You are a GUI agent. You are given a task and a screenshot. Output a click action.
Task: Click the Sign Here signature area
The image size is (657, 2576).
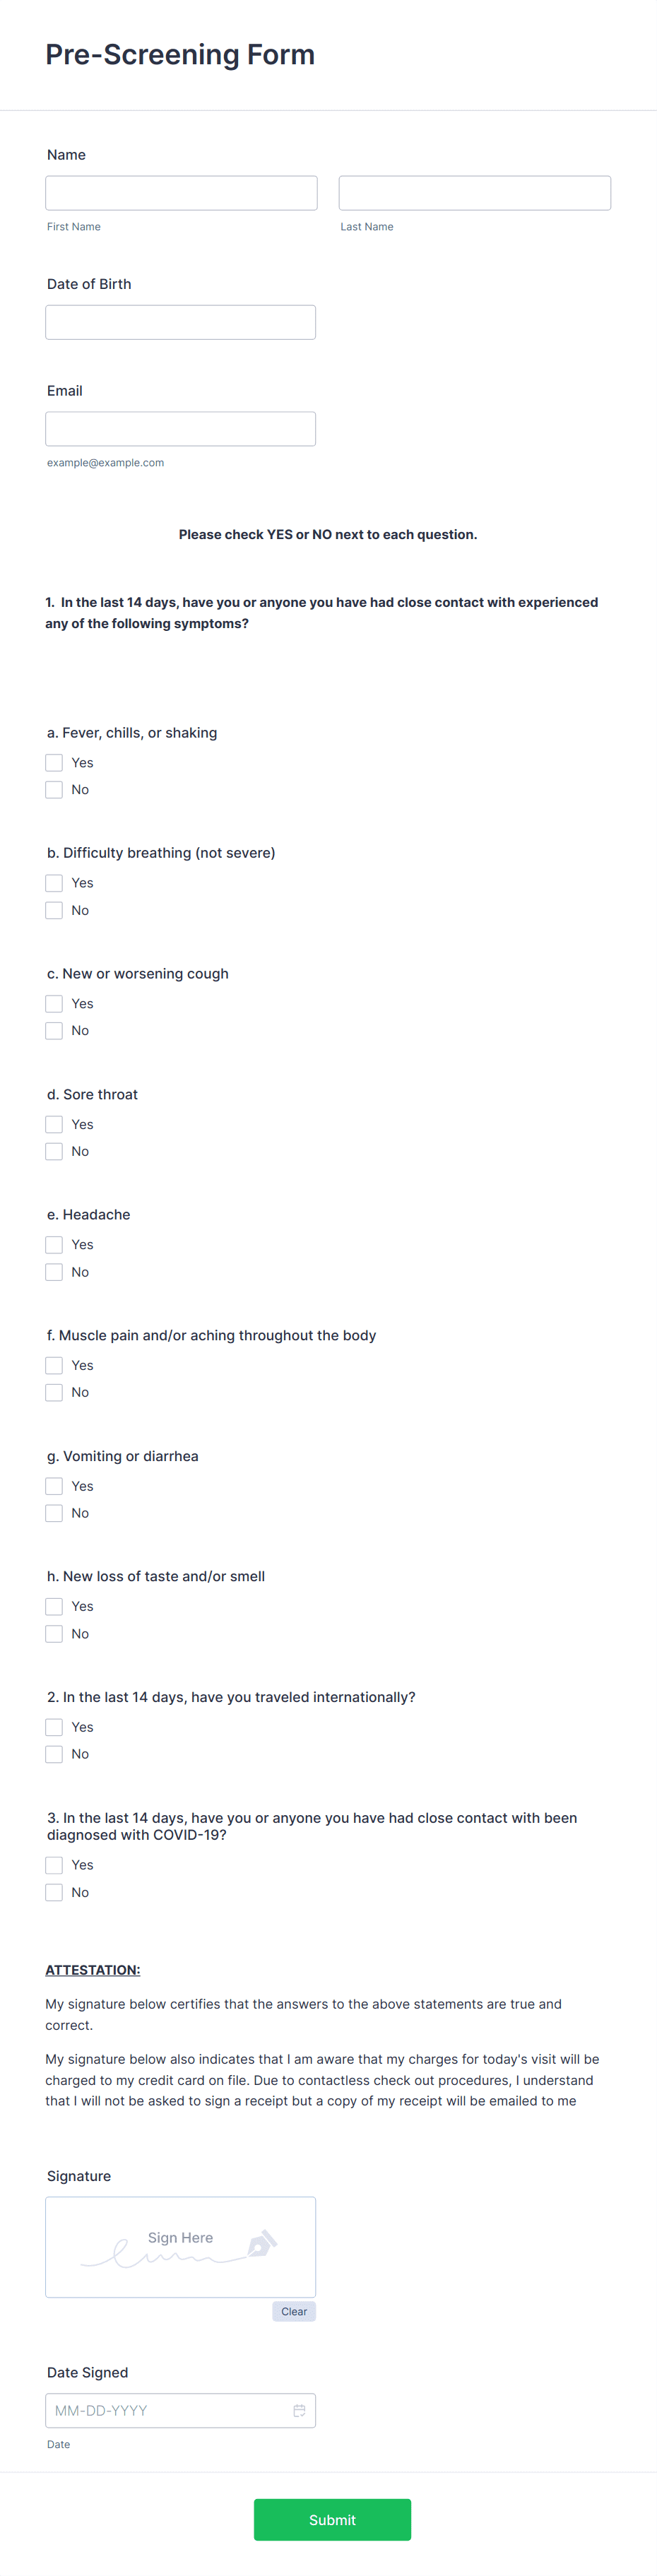point(181,2247)
